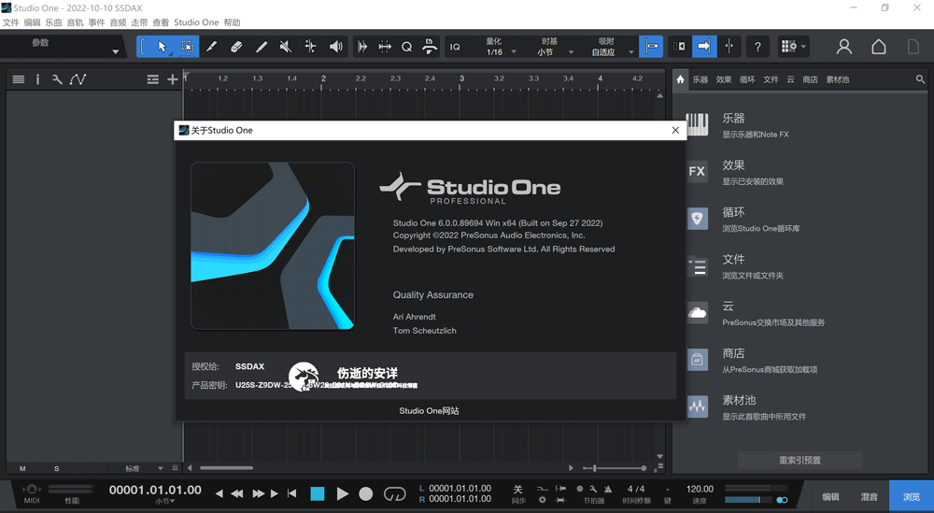The image size is (934, 513).
Task: Open the 音轨 menu
Action: coord(75,22)
